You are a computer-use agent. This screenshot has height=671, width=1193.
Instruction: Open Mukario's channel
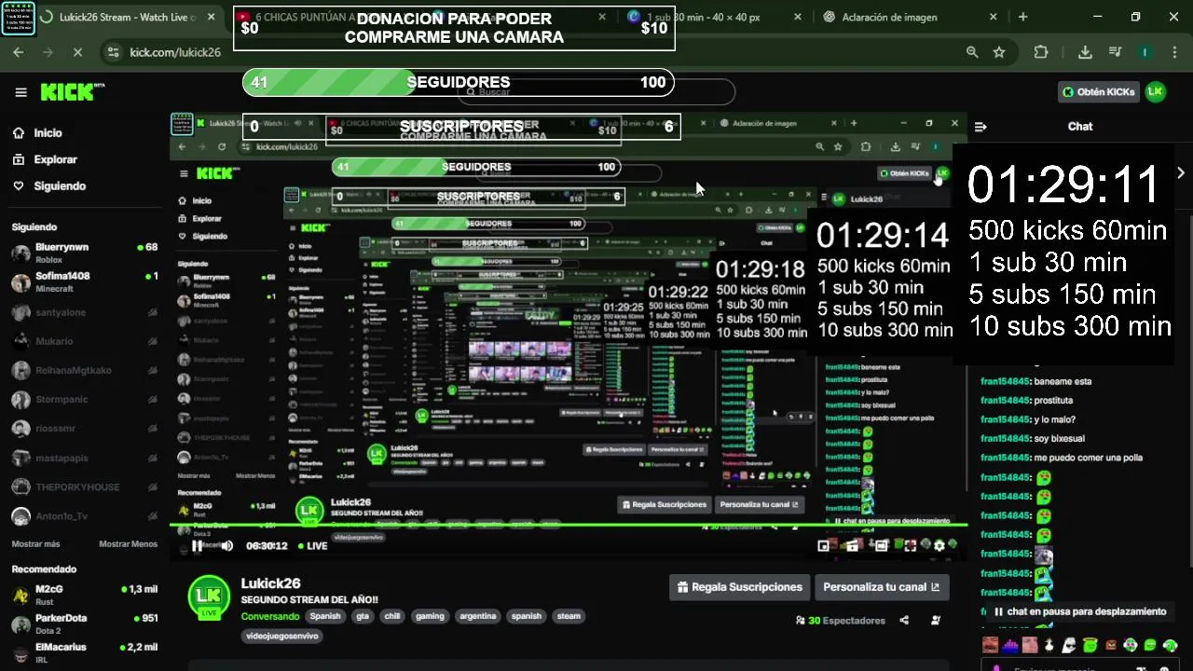[84, 342]
